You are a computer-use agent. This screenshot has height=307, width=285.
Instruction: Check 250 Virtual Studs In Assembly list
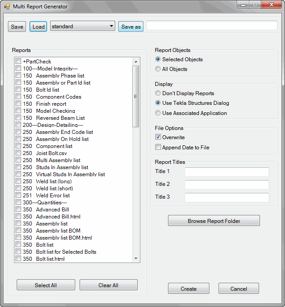(18, 174)
